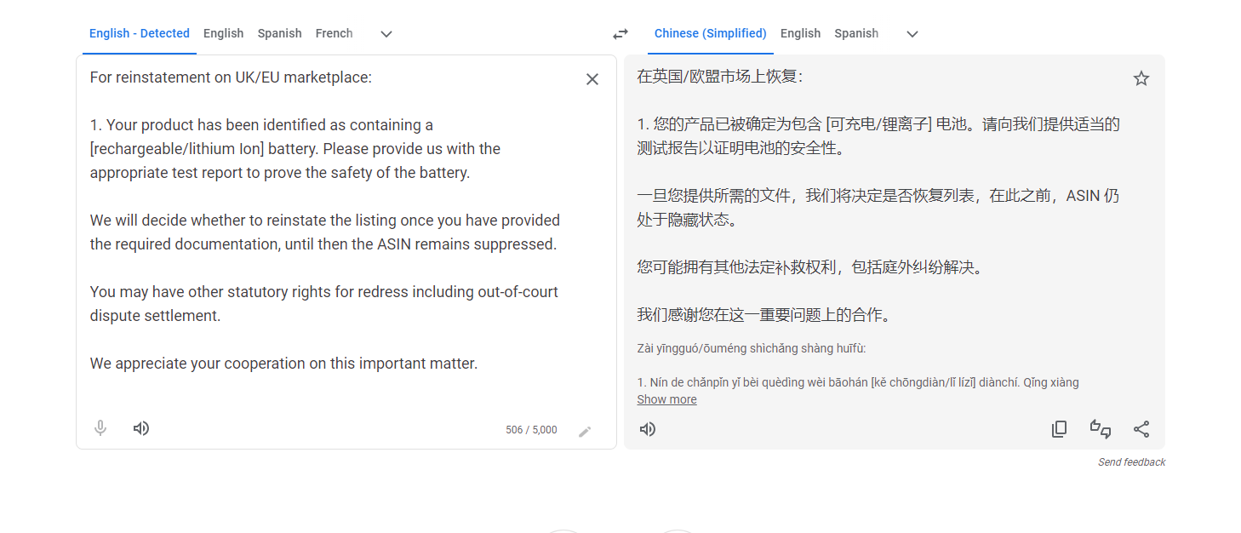
Task: Listen to the Chinese translation
Action: (x=648, y=429)
